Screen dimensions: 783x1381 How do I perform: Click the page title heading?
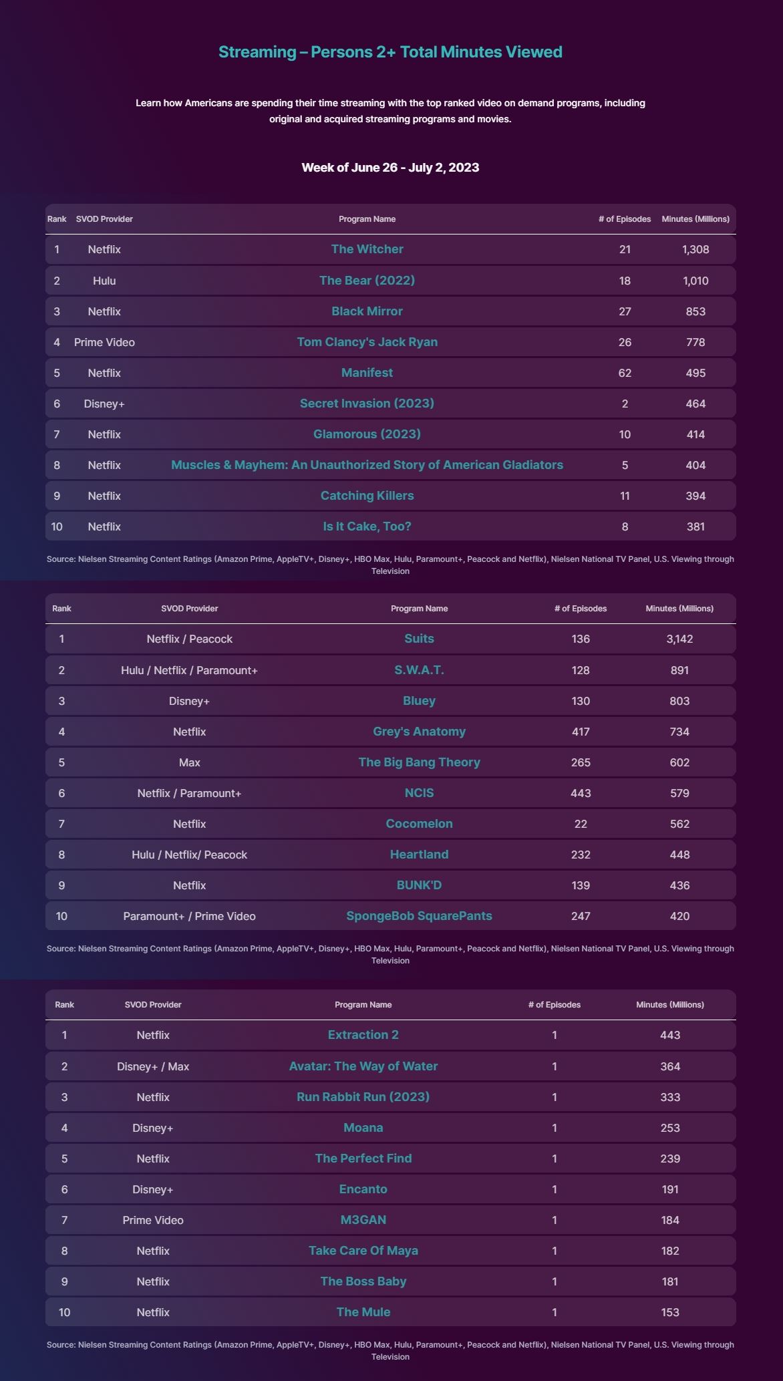point(390,52)
